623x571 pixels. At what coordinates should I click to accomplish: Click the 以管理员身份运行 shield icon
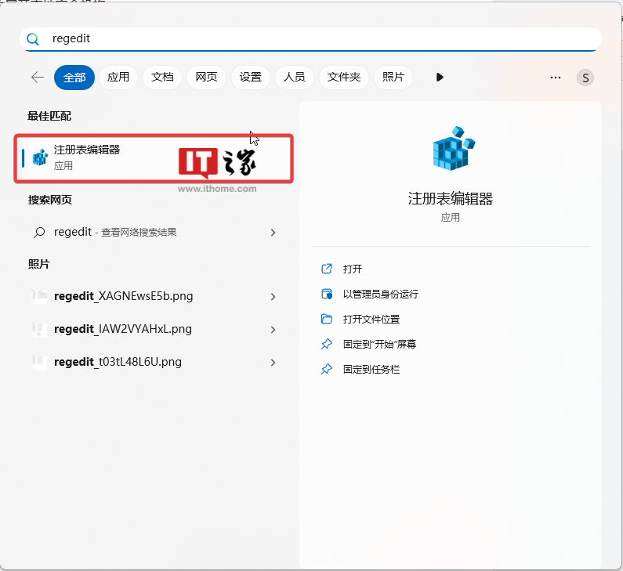(x=327, y=294)
